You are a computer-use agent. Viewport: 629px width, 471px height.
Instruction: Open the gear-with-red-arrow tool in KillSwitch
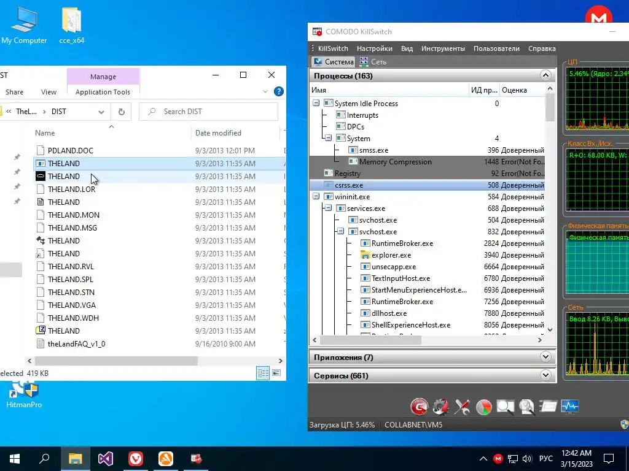coord(440,407)
